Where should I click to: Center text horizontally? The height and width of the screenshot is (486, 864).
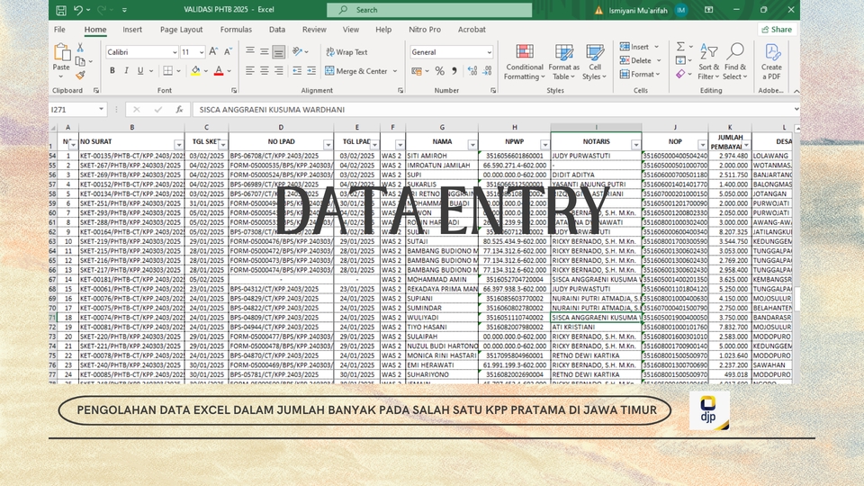click(265, 70)
